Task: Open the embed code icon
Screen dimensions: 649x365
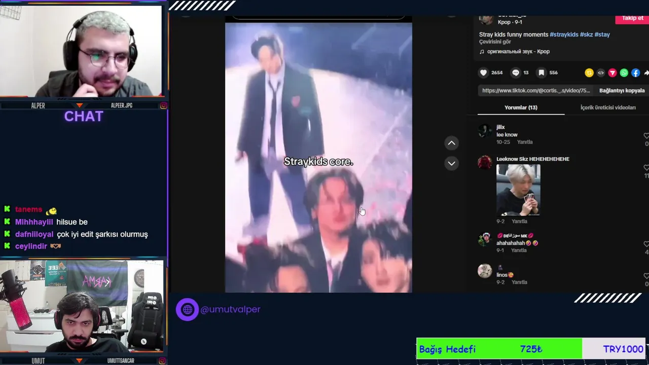Action: [x=601, y=73]
